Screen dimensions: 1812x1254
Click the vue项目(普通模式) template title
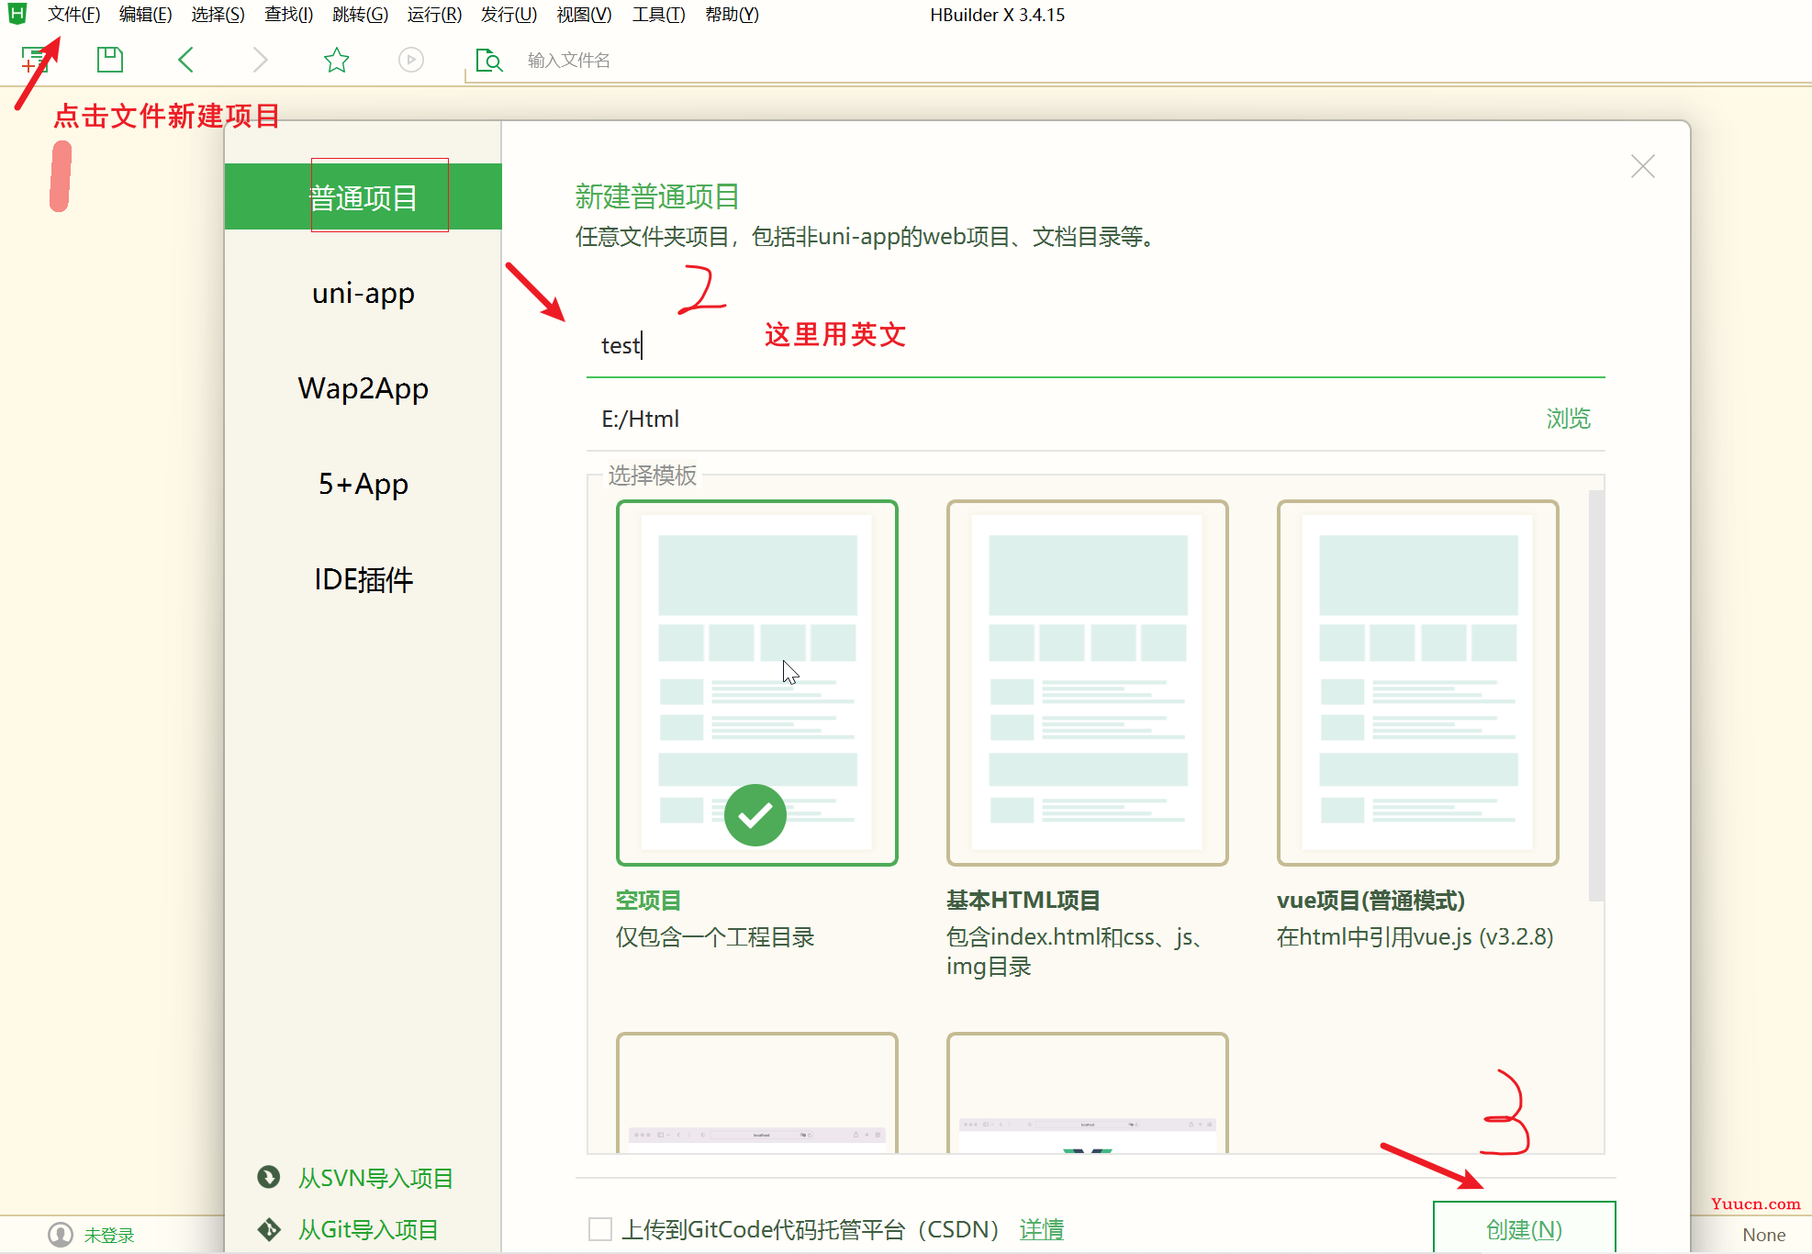(1370, 901)
